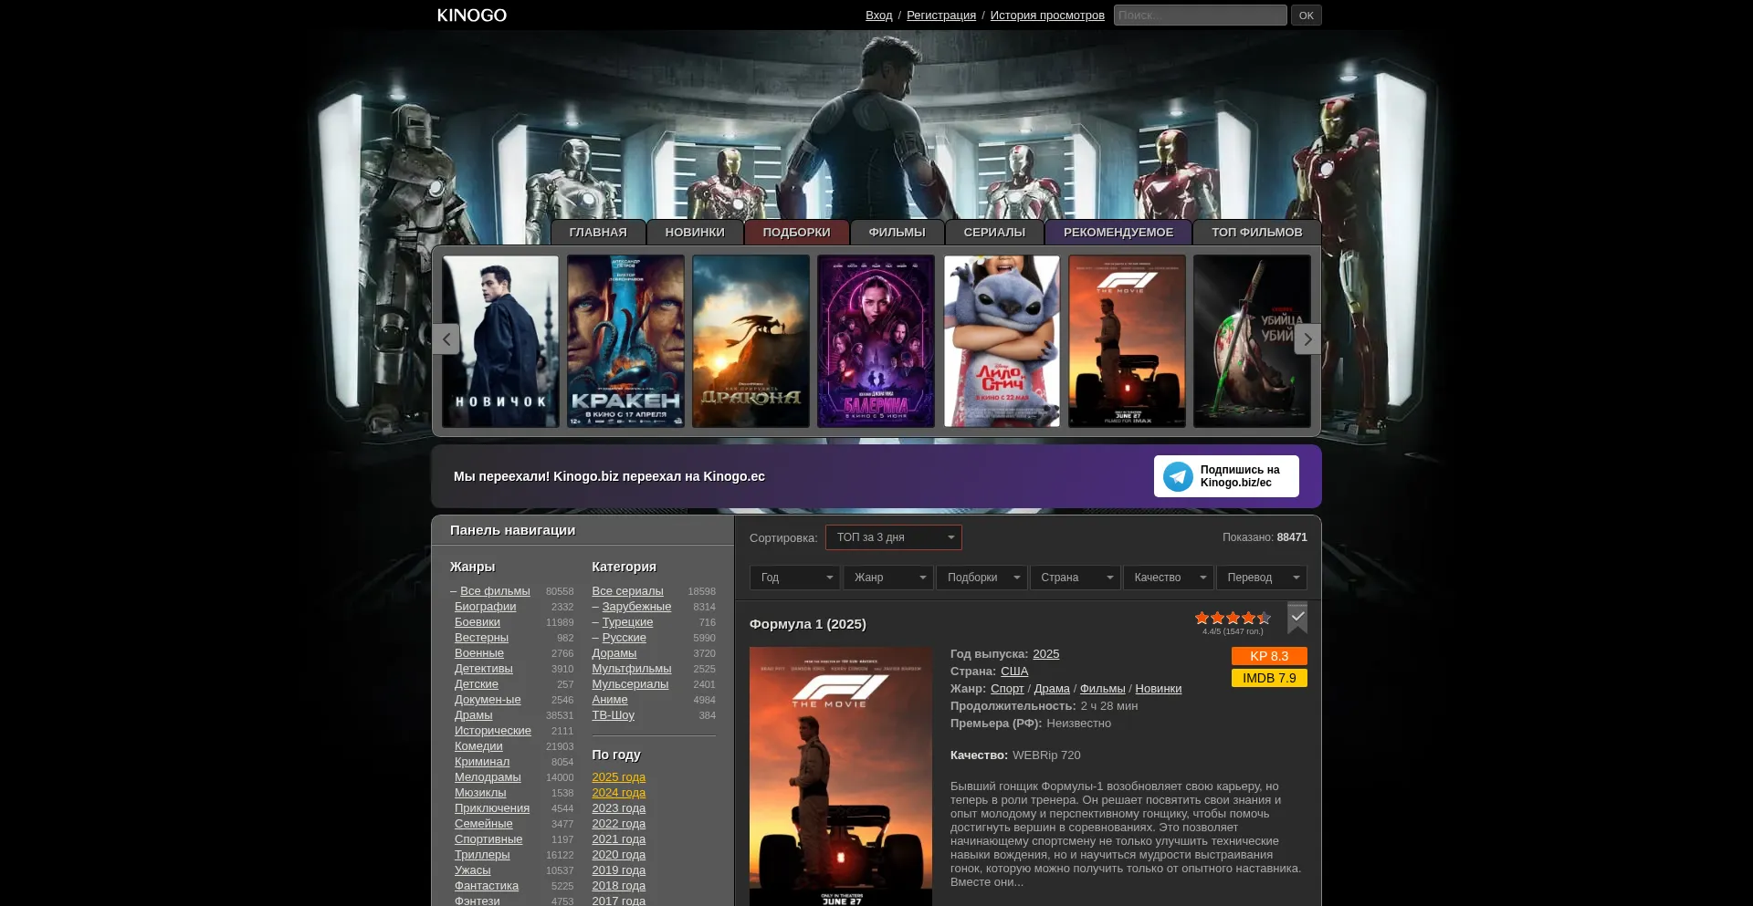The height and width of the screenshot is (906, 1753).
Task: Open the Турецкие series category
Action: click(x=627, y=622)
